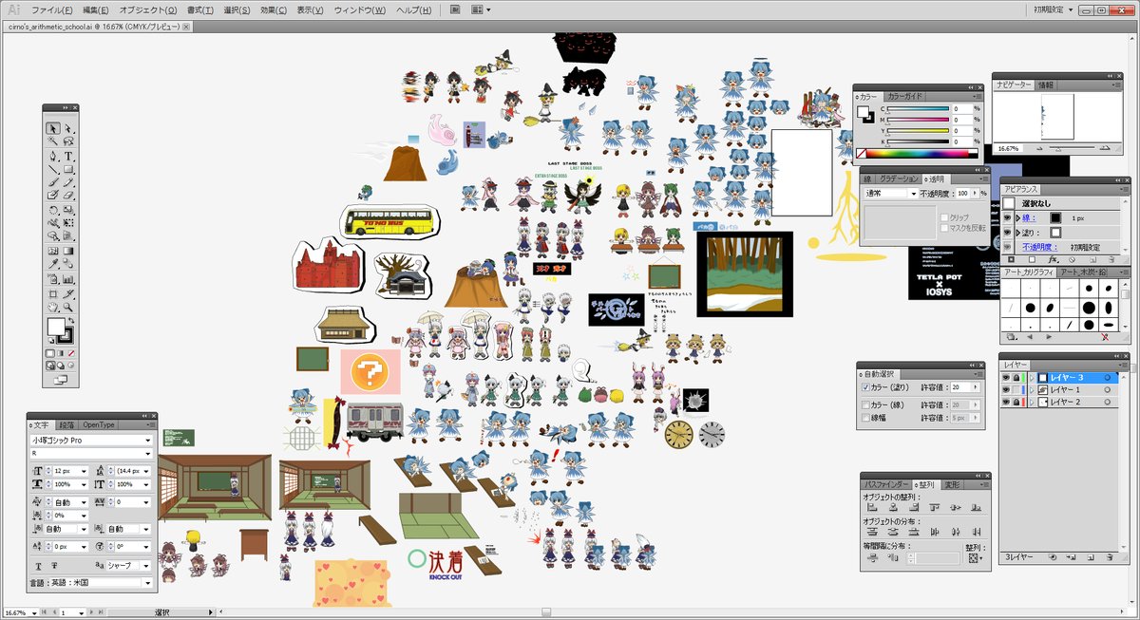Image resolution: width=1140 pixels, height=620 pixels.
Task: Select the Eyedropper tool
Action: coord(53,263)
